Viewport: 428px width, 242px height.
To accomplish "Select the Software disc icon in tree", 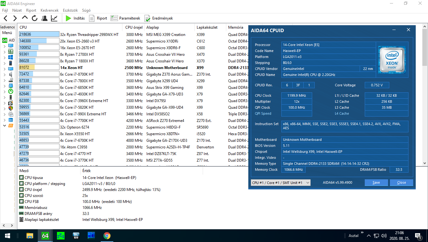I will 11,103.
